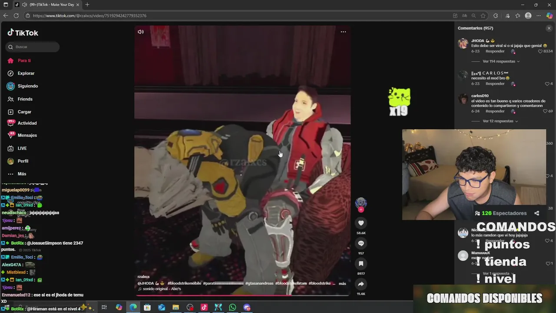Screen dimensions: 556x313
Task: Open the Más menu in sidebar
Action: pos(22,174)
